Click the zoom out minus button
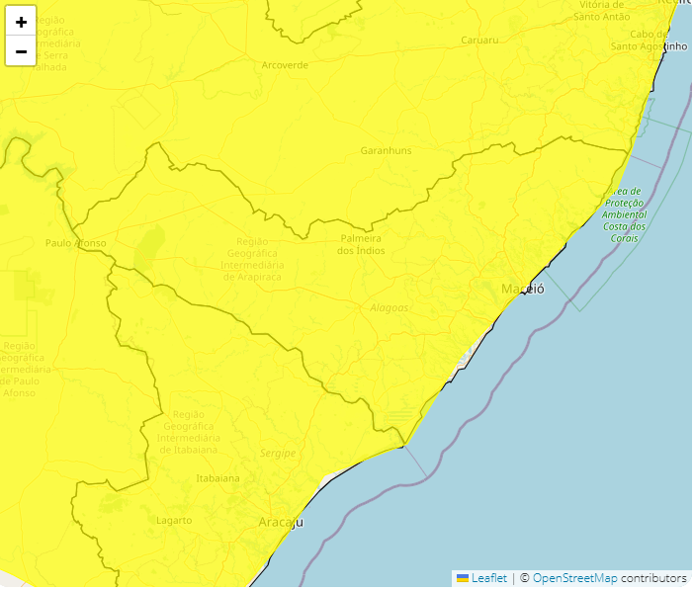Screen dimensions: 694x591 21,50
